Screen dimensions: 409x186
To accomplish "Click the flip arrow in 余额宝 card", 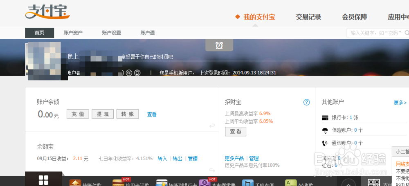I will (212, 170).
